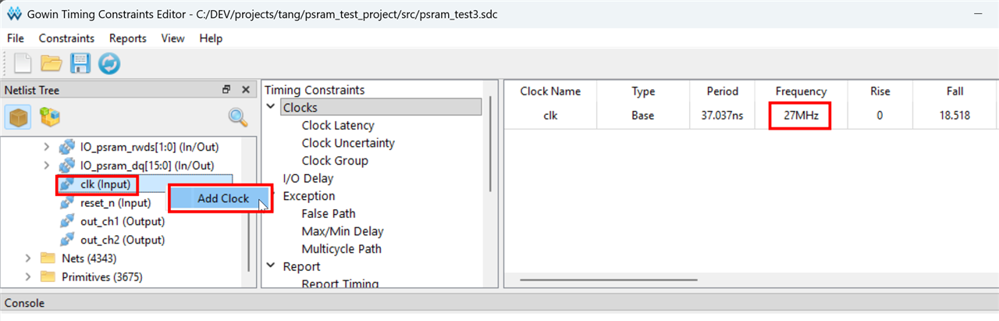
Task: Collapse the Exception constraint group
Action: click(x=271, y=196)
